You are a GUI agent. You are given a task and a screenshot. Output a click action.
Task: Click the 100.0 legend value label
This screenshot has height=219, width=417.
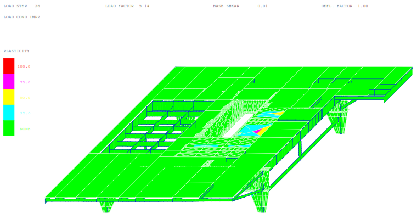pyautogui.click(x=24, y=66)
